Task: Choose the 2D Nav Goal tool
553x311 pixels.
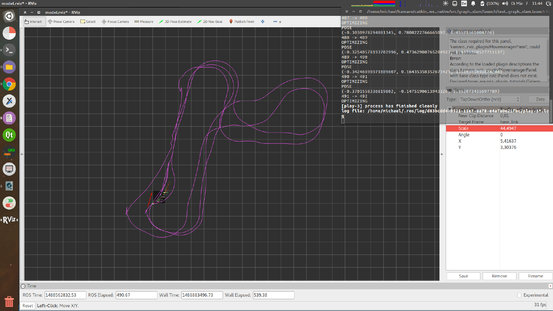Action: pyautogui.click(x=210, y=21)
